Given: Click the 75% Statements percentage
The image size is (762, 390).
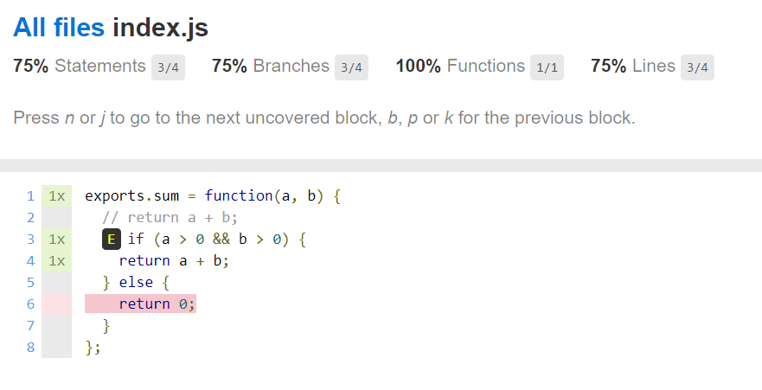Looking at the screenshot, I should coord(30,66).
